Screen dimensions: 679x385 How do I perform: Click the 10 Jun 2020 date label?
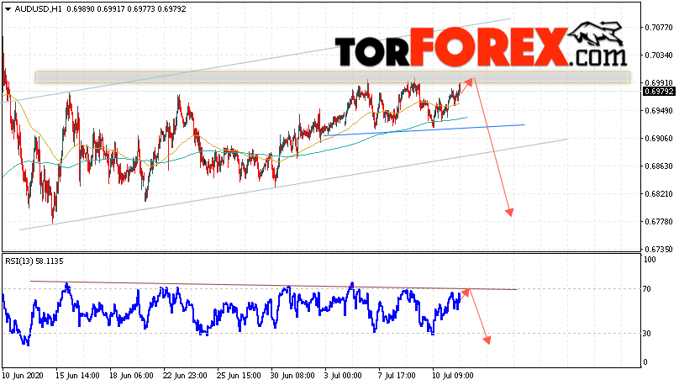(x=23, y=376)
